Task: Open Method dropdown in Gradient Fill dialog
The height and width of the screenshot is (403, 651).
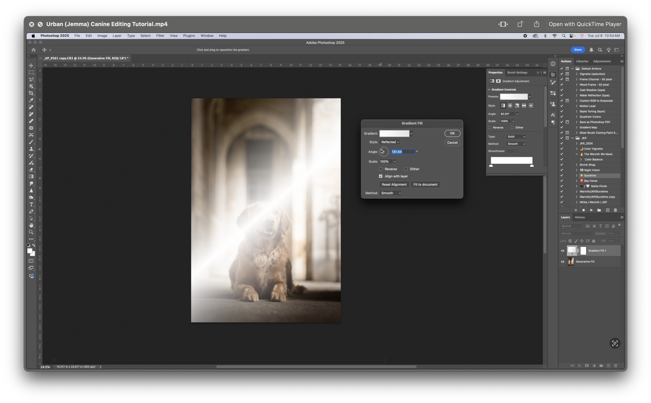Action: 391,193
